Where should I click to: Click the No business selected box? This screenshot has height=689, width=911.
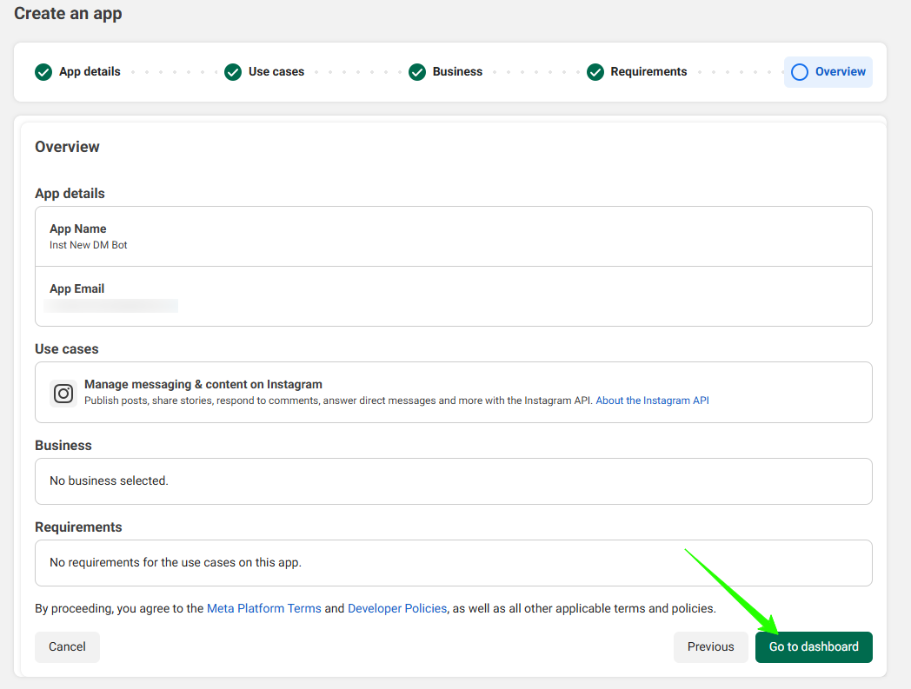tap(453, 480)
